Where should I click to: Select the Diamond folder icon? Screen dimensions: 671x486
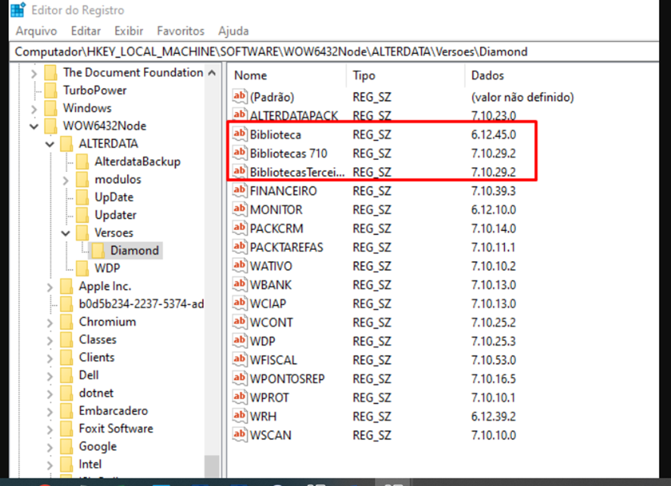[98, 251]
